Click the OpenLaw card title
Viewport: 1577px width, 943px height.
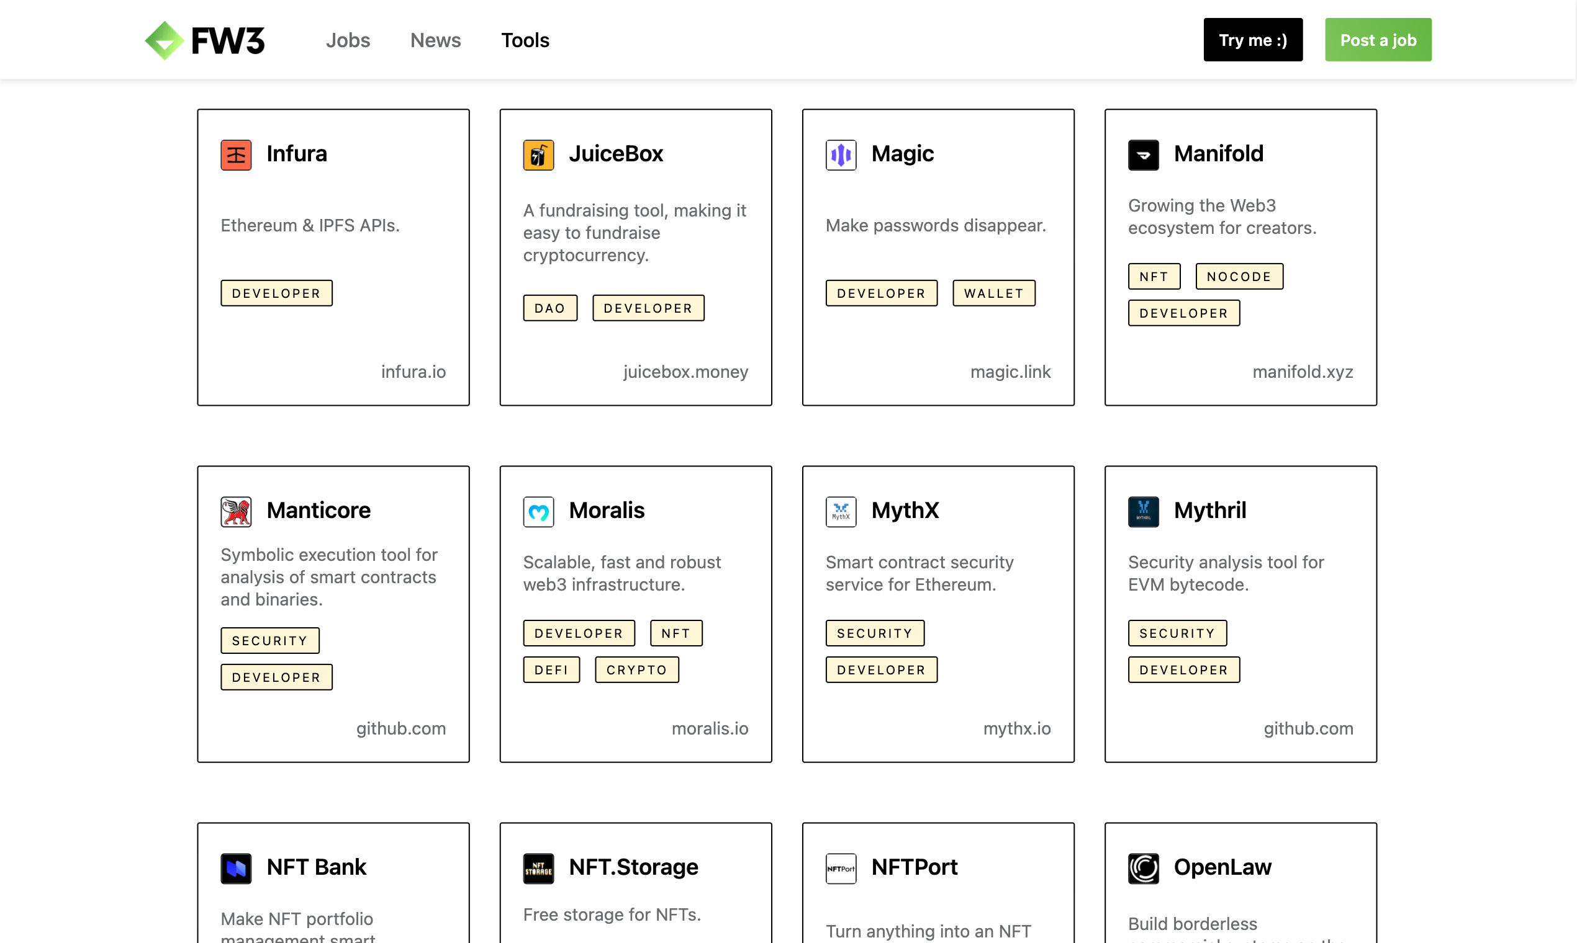1222,867
